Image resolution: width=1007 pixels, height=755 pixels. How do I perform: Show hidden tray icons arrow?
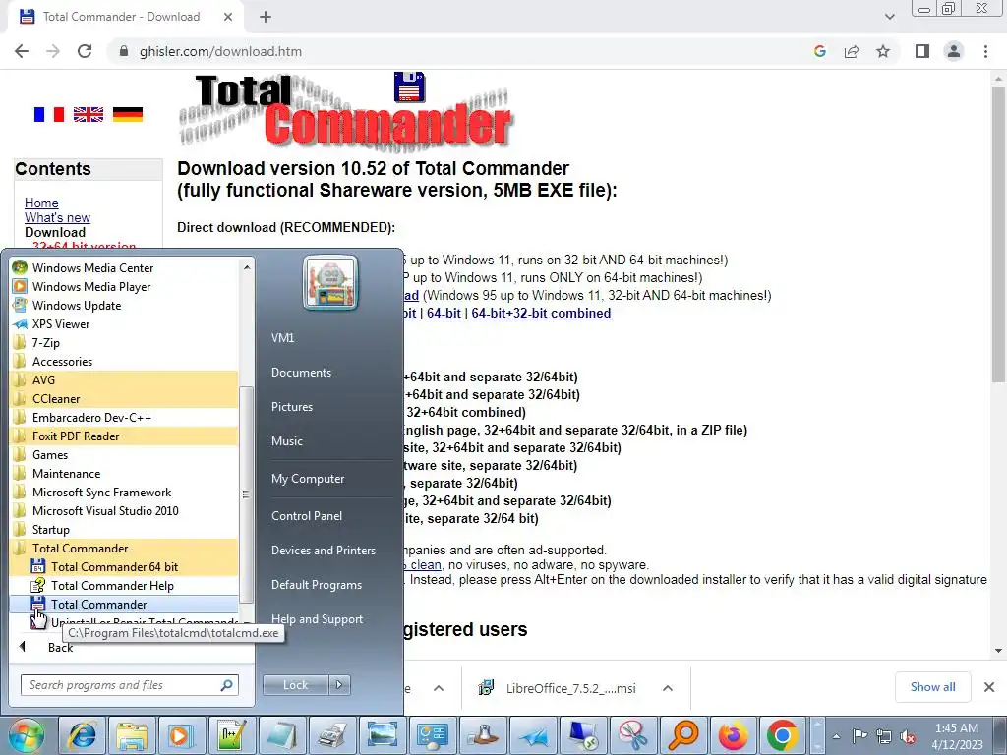836,736
